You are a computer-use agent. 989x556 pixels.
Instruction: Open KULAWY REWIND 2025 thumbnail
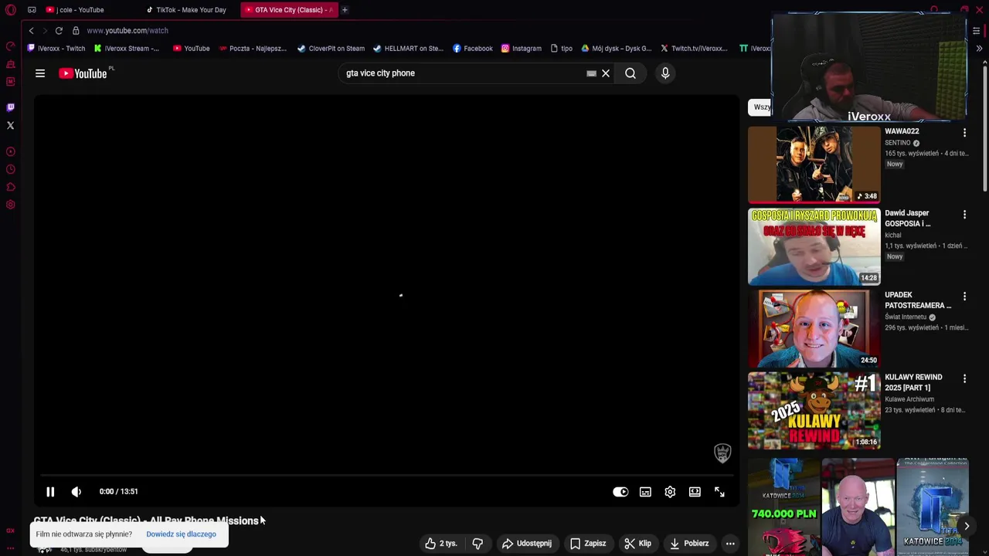click(x=814, y=410)
